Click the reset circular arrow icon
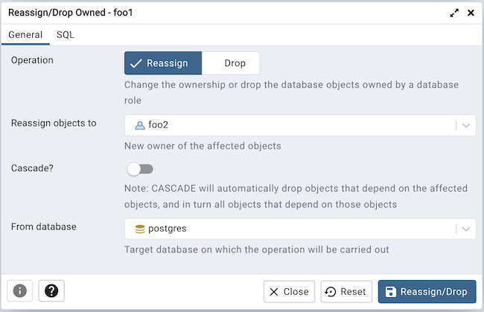This screenshot has height=312, width=484. (x=331, y=292)
